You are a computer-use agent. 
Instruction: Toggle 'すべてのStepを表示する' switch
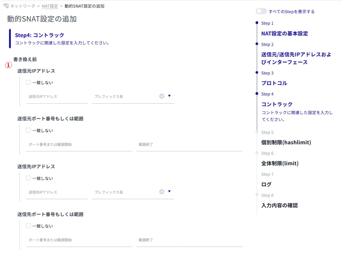point(261,11)
